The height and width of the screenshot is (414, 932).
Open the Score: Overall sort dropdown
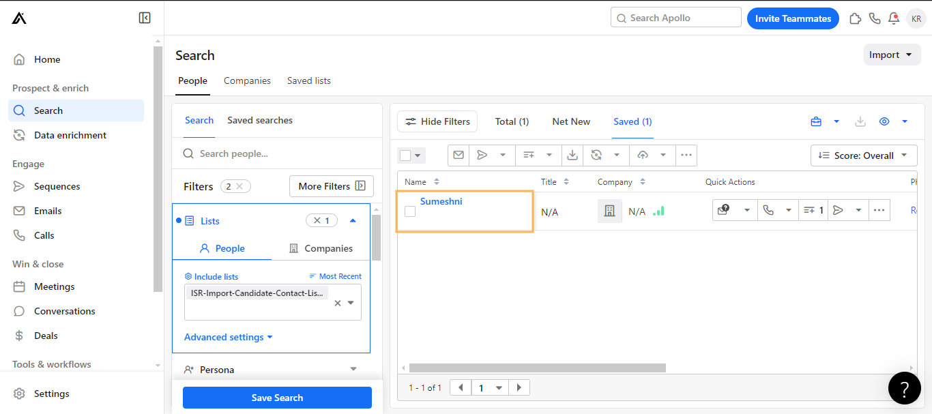pos(864,156)
